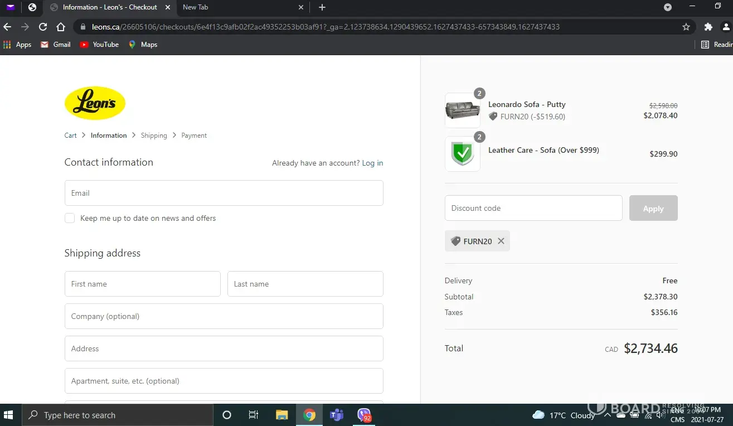
Task: Select the First name field
Action: 142,284
